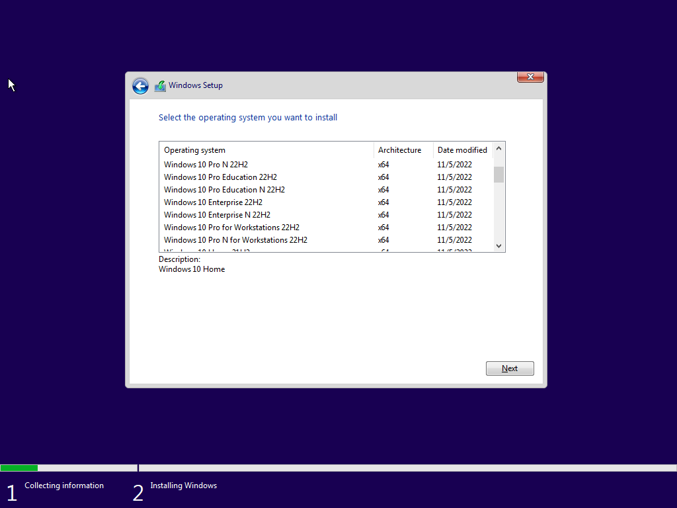The width and height of the screenshot is (677, 508).
Task: Click the 'Select the operating system' heading
Action: tap(248, 118)
